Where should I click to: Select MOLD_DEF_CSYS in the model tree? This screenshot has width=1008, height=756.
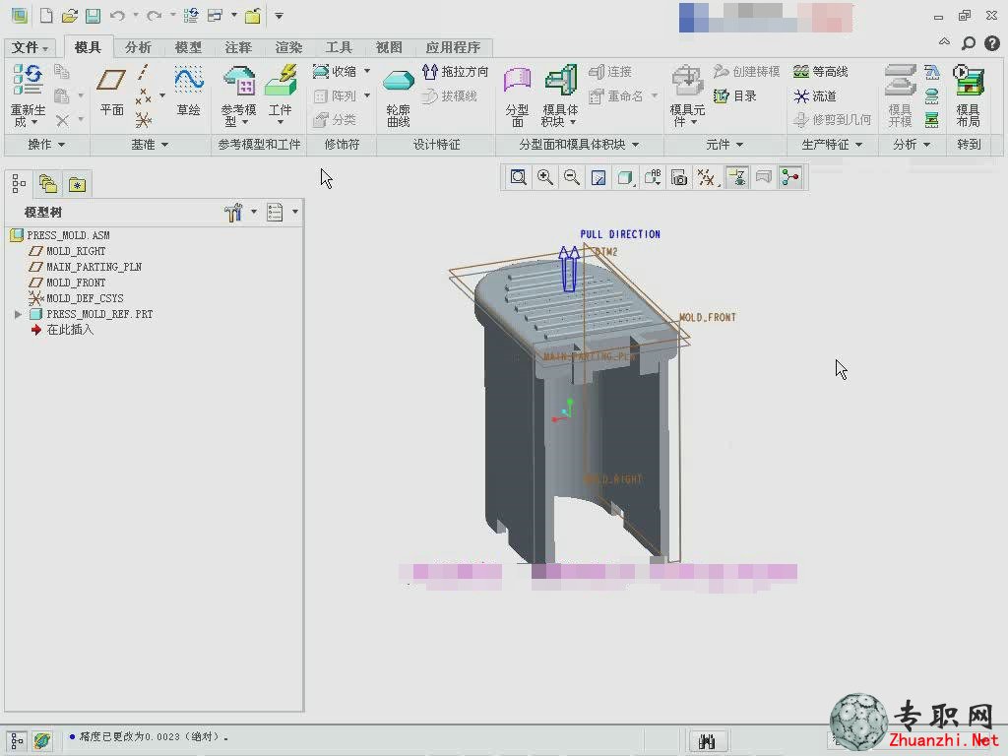pos(85,298)
